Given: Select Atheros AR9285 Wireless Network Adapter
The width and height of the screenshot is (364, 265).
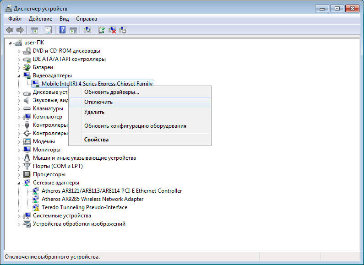Looking at the screenshot, I should pyautogui.click(x=92, y=199).
